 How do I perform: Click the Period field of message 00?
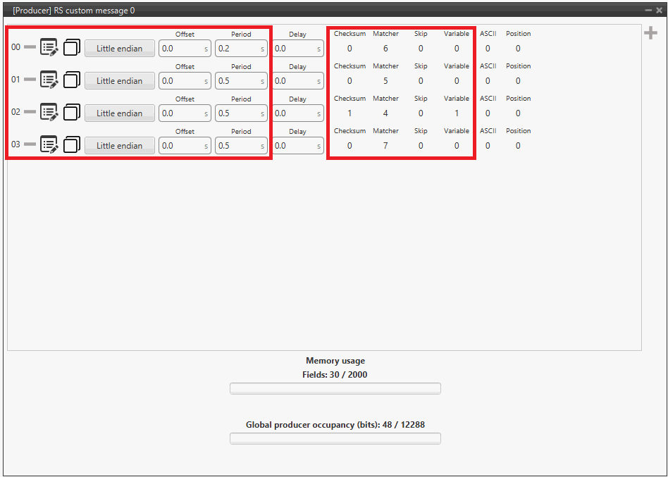237,49
